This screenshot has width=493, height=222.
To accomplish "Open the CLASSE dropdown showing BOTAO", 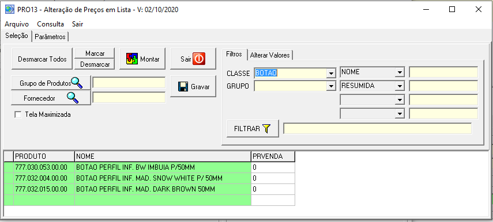I will [x=330, y=73].
